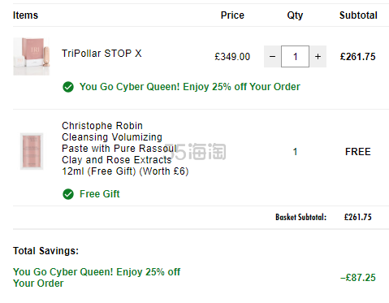Decrease TriPollar STOP X quantity with minus button
This screenshot has height=303, width=389.
coord(272,57)
